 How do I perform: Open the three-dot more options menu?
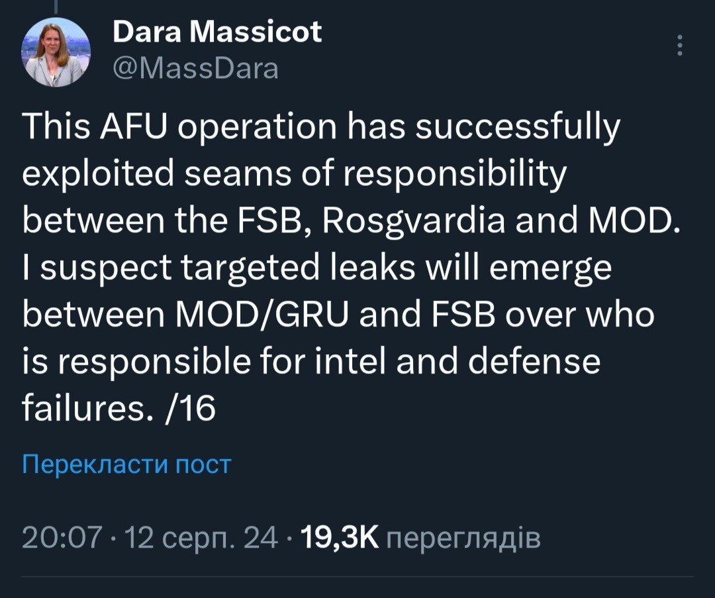pyautogui.click(x=679, y=45)
